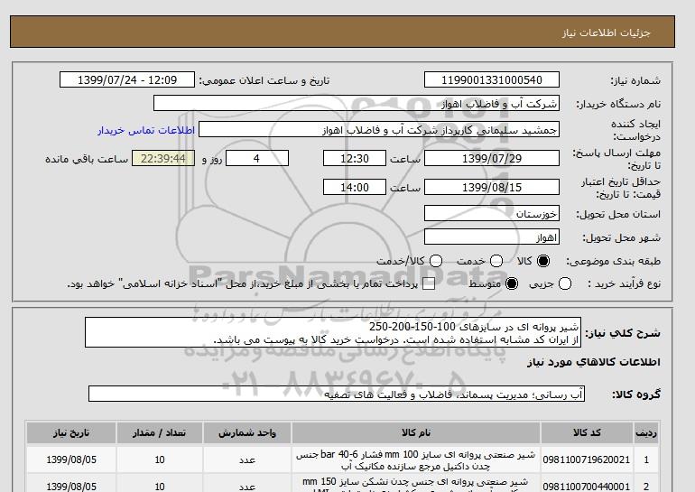695x492 pixels.
Task: Click the need number field 1199001331000540
Action: [492, 79]
